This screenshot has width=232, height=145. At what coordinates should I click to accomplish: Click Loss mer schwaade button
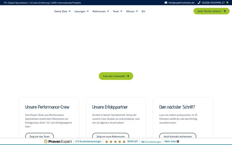tap(116, 76)
